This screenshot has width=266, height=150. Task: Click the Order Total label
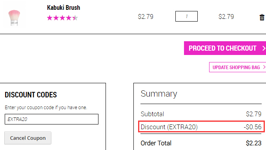pos(156,143)
